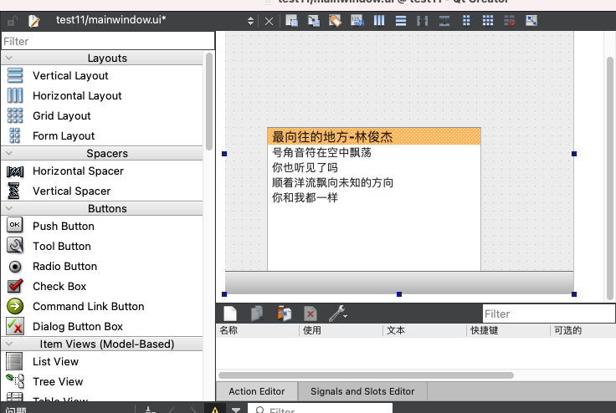Screen dimensions: 616x413
Task: Click the Break Layout icon
Action: point(510,20)
